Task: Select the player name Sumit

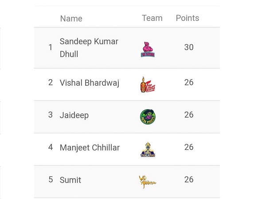Action: [x=70, y=180]
